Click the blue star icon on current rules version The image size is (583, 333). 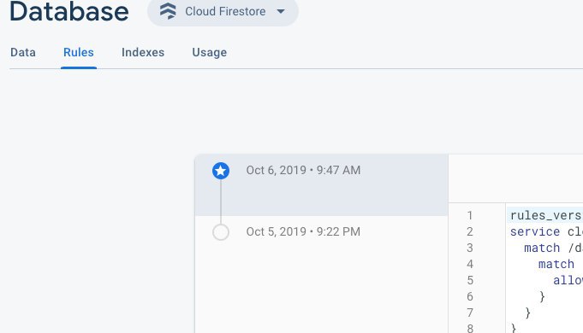point(221,171)
